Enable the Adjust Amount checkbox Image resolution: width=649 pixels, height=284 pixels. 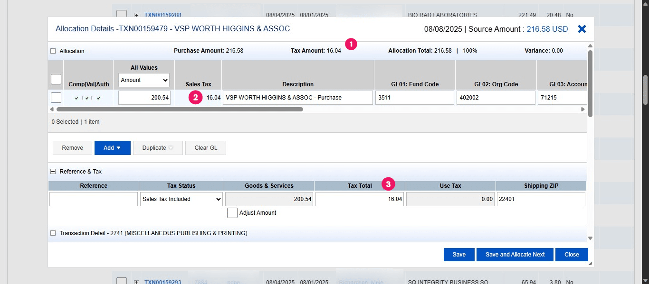232,212
